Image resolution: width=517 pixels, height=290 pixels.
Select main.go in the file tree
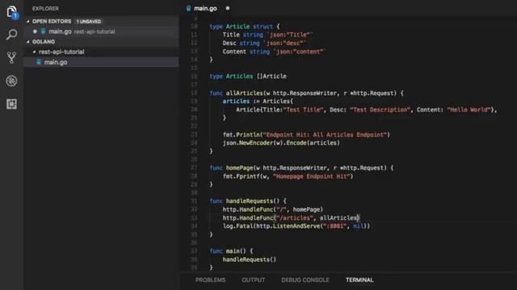point(101,62)
